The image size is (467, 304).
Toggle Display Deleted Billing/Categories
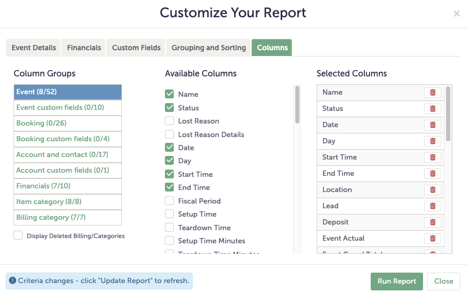click(x=18, y=235)
